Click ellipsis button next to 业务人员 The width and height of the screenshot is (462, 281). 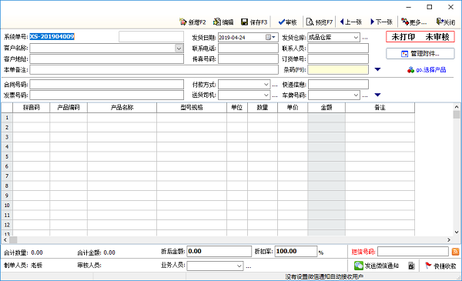click(x=249, y=266)
